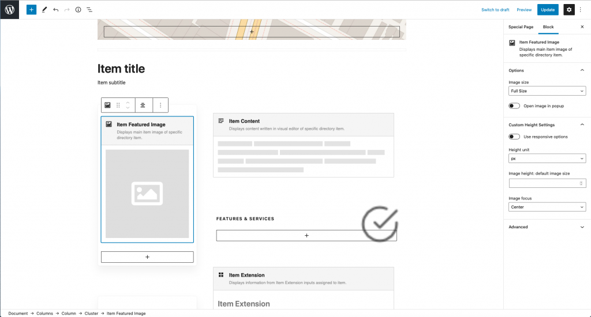Screen dimensions: 591x317
Task: Redo the reverted change
Action: point(67,9)
